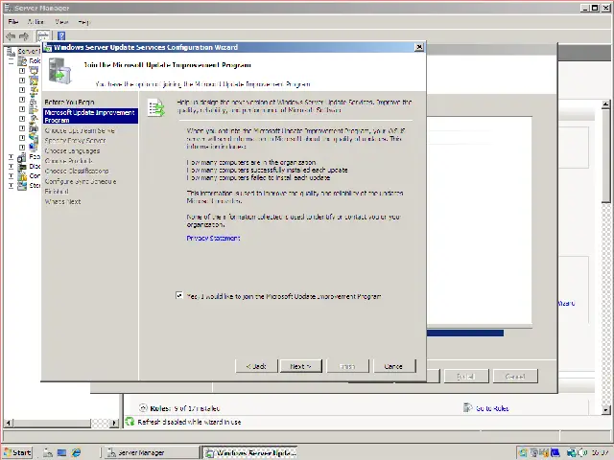Screen dimensions: 614x460
Task: Expand the Storage node in the tree
Action: 11,185
